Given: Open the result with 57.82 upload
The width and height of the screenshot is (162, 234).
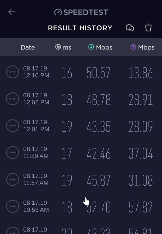Looking at the screenshot, I should pyautogui.click(x=81, y=206).
